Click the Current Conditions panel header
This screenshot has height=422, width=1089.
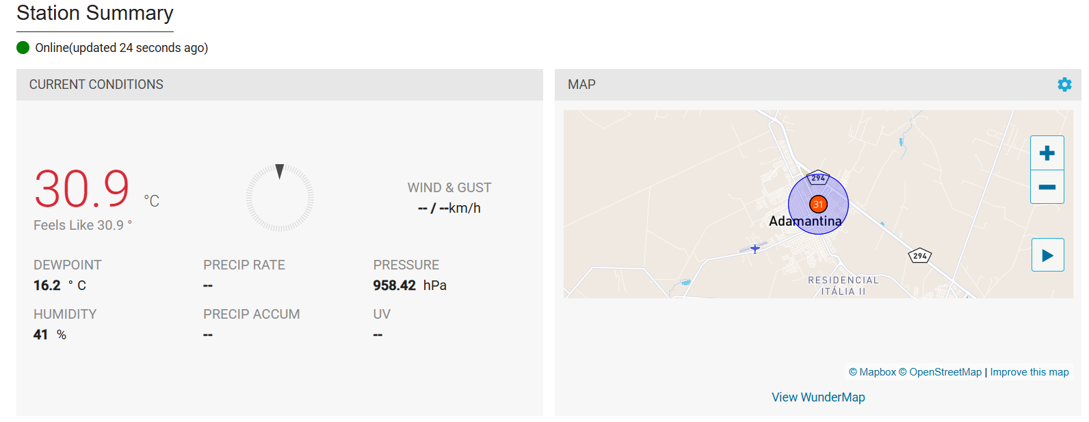[x=280, y=85]
